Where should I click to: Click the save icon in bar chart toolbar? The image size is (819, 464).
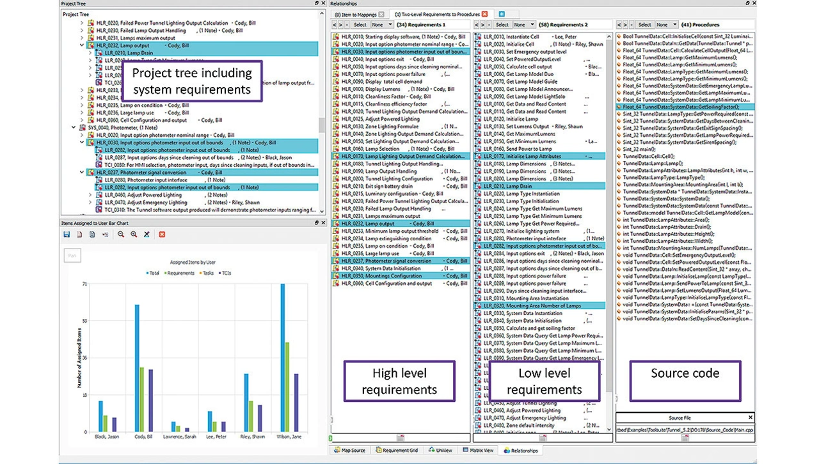pos(67,235)
